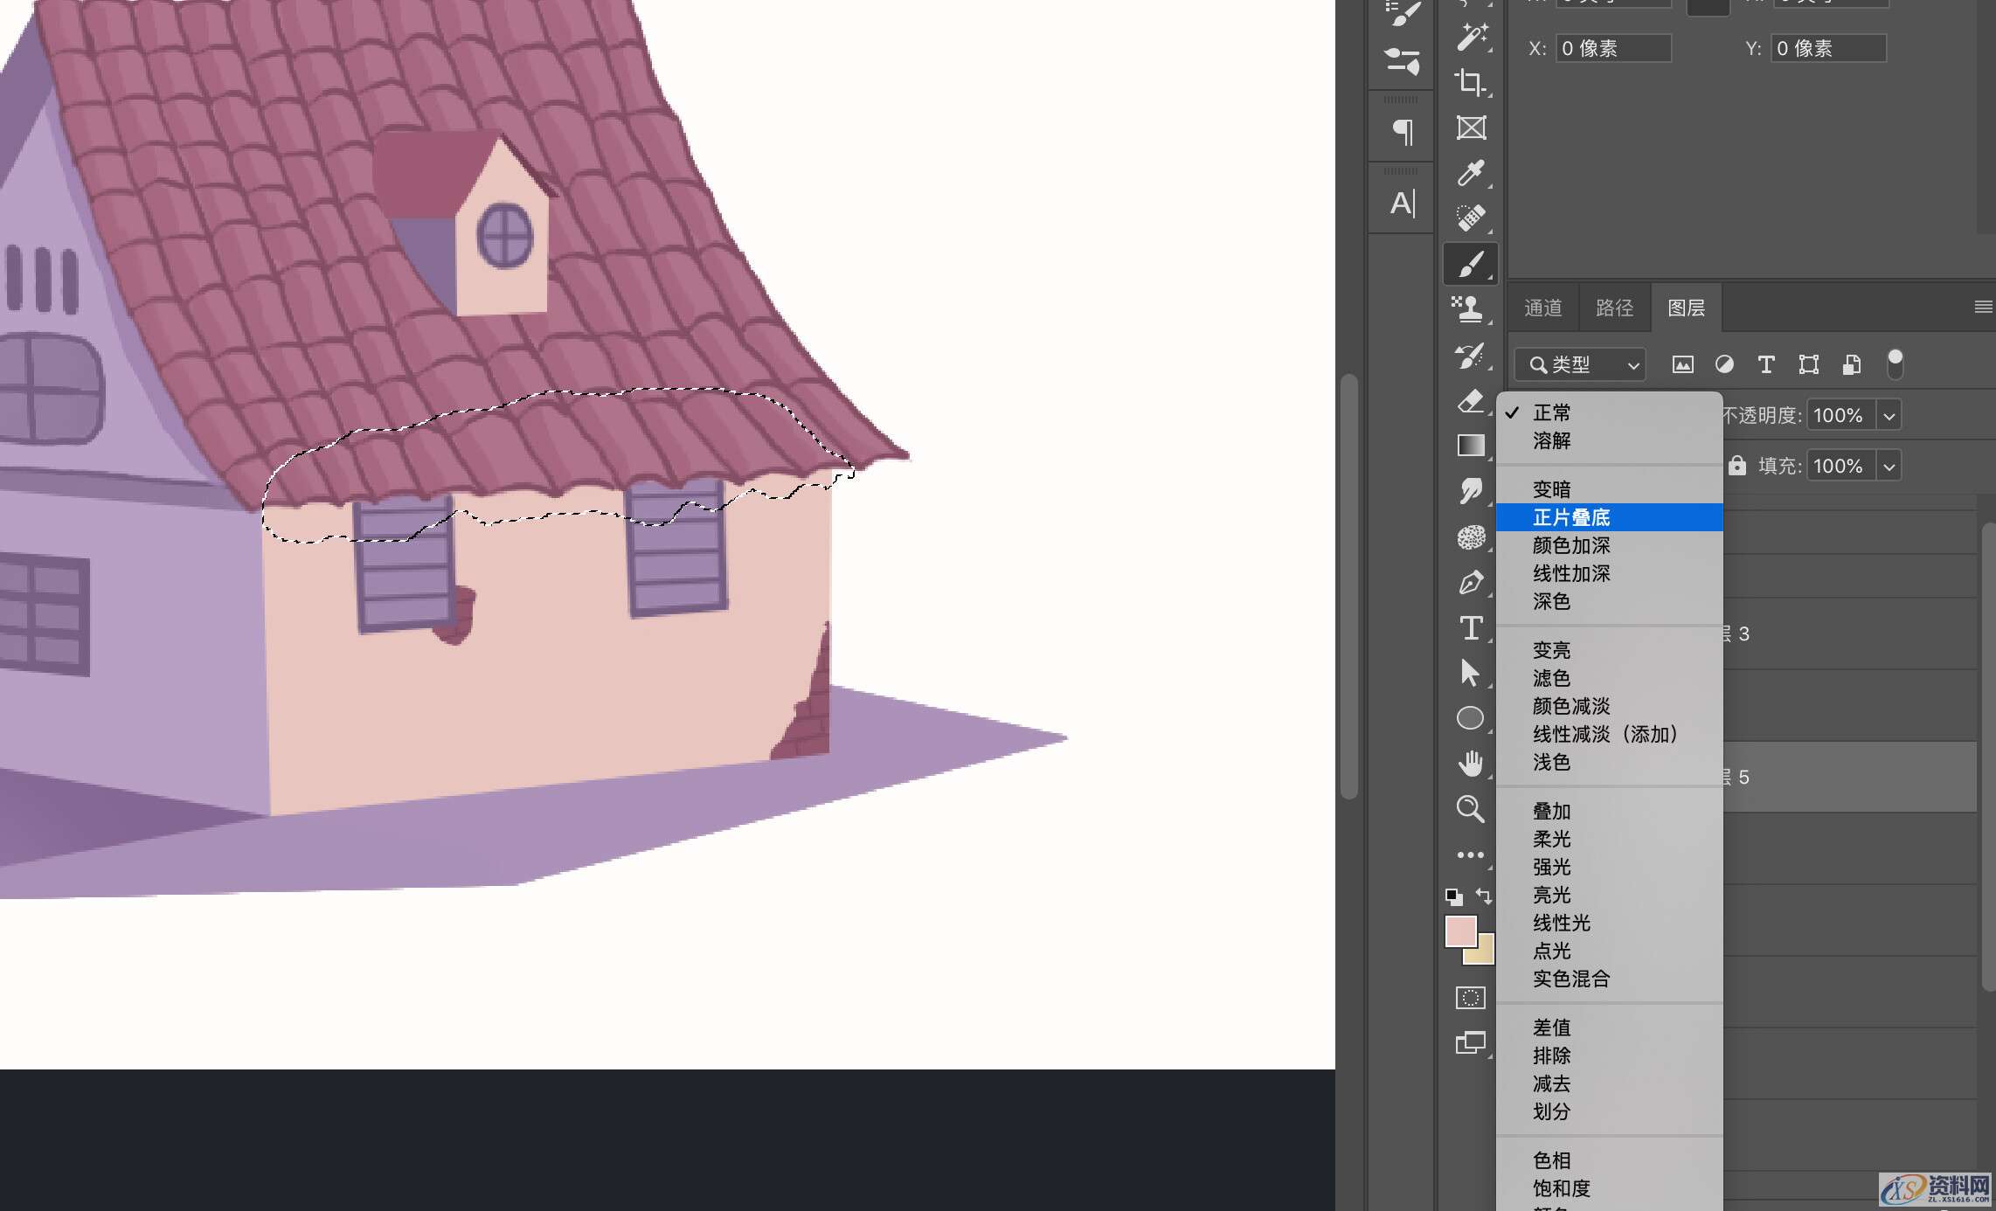1996x1211 pixels.
Task: Select the Eraser tool
Action: click(1471, 400)
